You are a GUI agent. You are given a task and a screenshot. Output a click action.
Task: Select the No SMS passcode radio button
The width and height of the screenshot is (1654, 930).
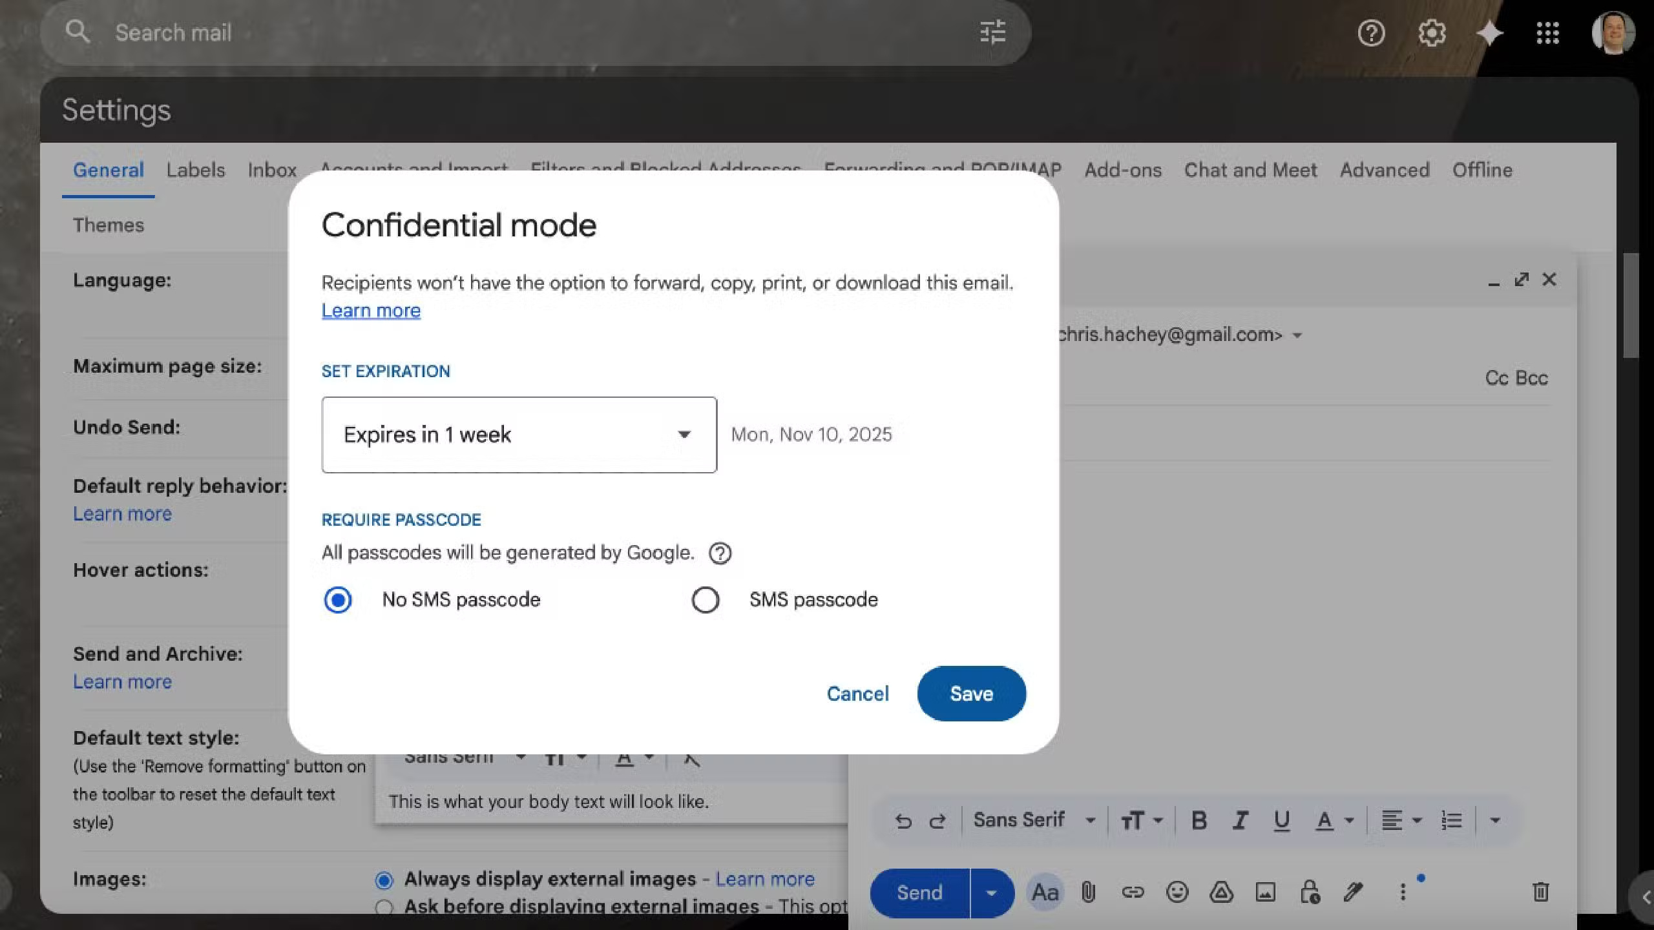click(x=338, y=600)
